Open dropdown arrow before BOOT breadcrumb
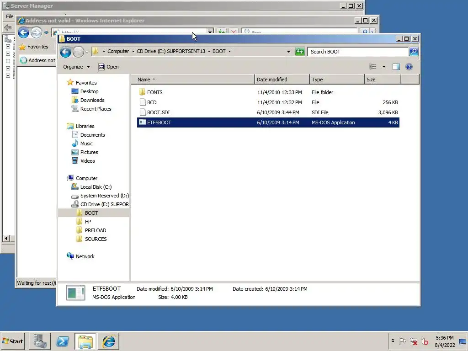The width and height of the screenshot is (468, 351). click(209, 51)
